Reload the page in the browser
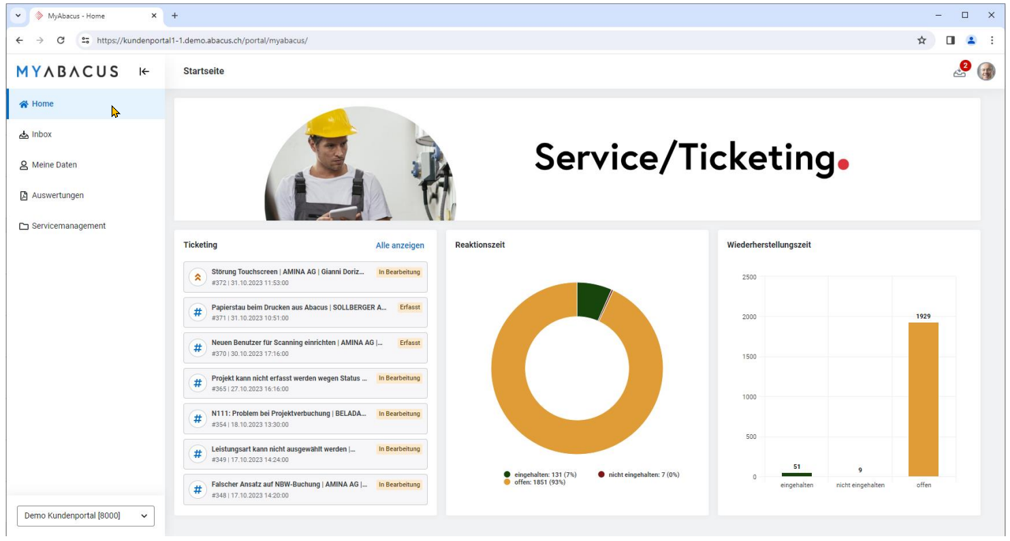 pyautogui.click(x=61, y=40)
